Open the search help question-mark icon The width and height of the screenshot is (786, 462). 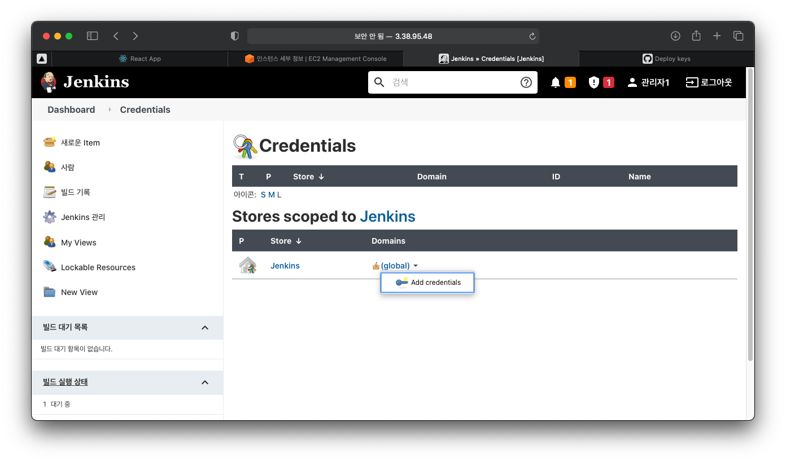(526, 82)
